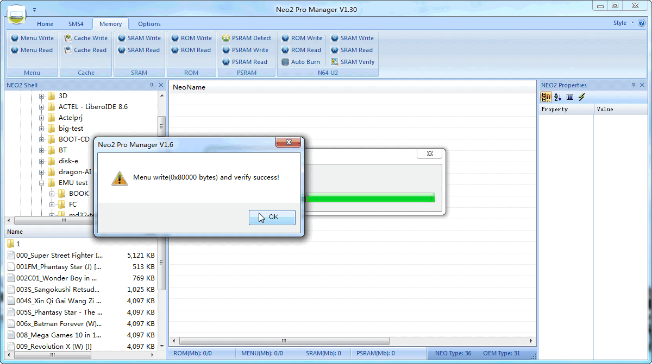The width and height of the screenshot is (652, 364).
Task: Open the Style dropdown menu
Action: click(623, 23)
